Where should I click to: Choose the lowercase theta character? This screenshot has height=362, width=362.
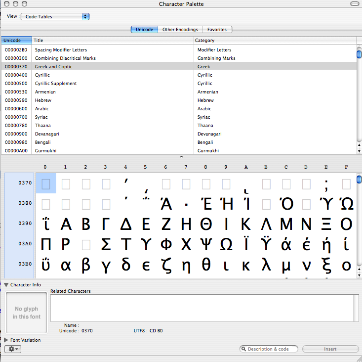[206, 265]
